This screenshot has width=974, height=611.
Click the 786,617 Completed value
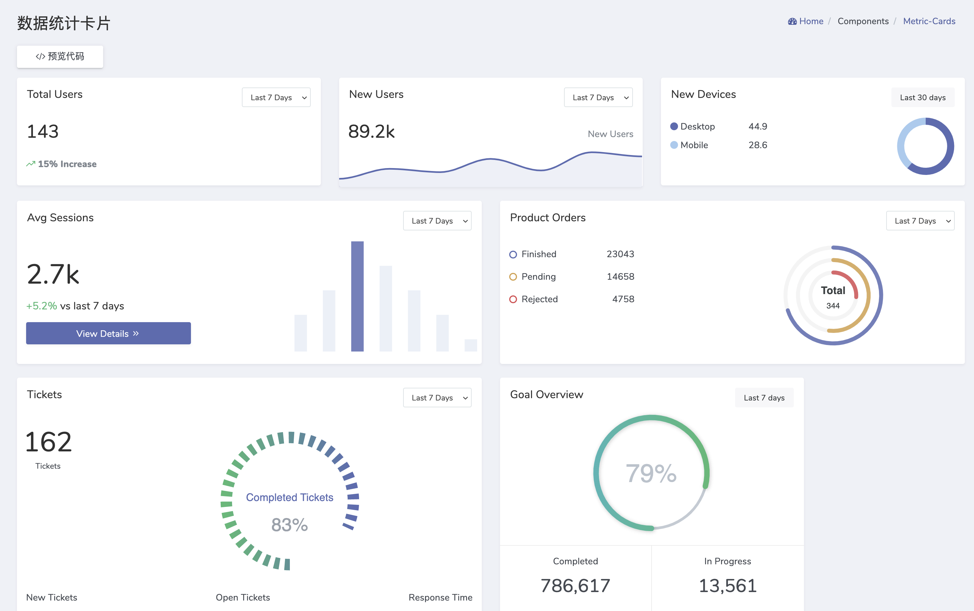(575, 586)
